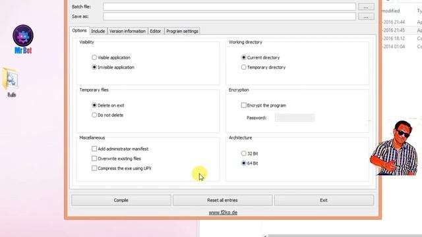Switch to the Include tab
The width and height of the screenshot is (422, 237).
pos(98,31)
